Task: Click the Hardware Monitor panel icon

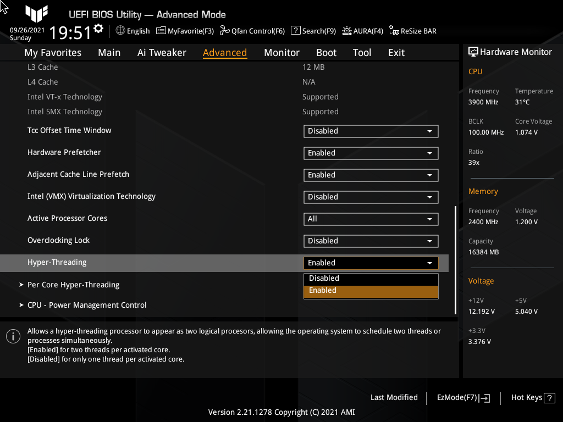Action: (x=473, y=52)
